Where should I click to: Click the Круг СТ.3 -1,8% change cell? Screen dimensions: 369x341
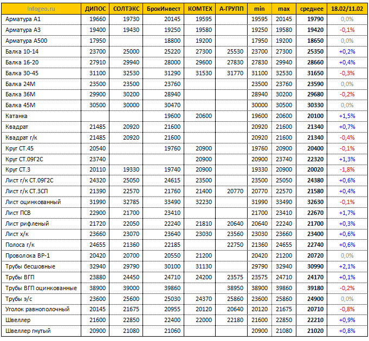[x=347, y=169]
